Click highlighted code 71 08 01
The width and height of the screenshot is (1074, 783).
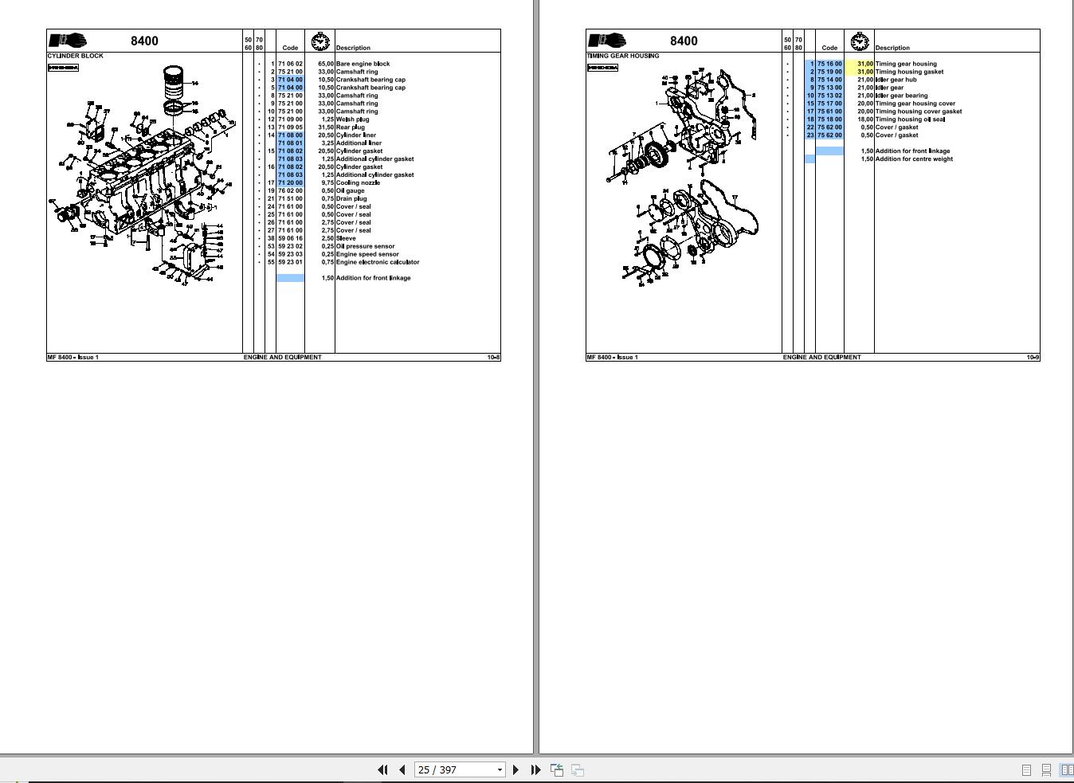[x=290, y=143]
